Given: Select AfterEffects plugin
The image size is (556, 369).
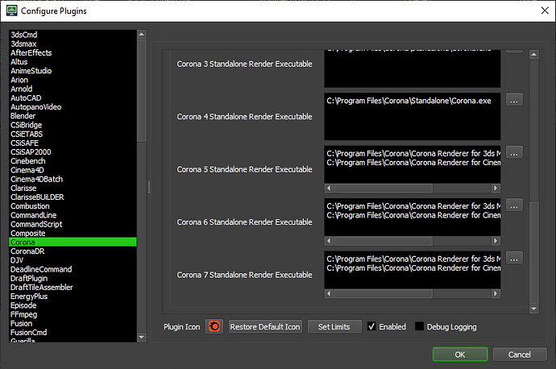Looking at the screenshot, I should tap(73, 53).
